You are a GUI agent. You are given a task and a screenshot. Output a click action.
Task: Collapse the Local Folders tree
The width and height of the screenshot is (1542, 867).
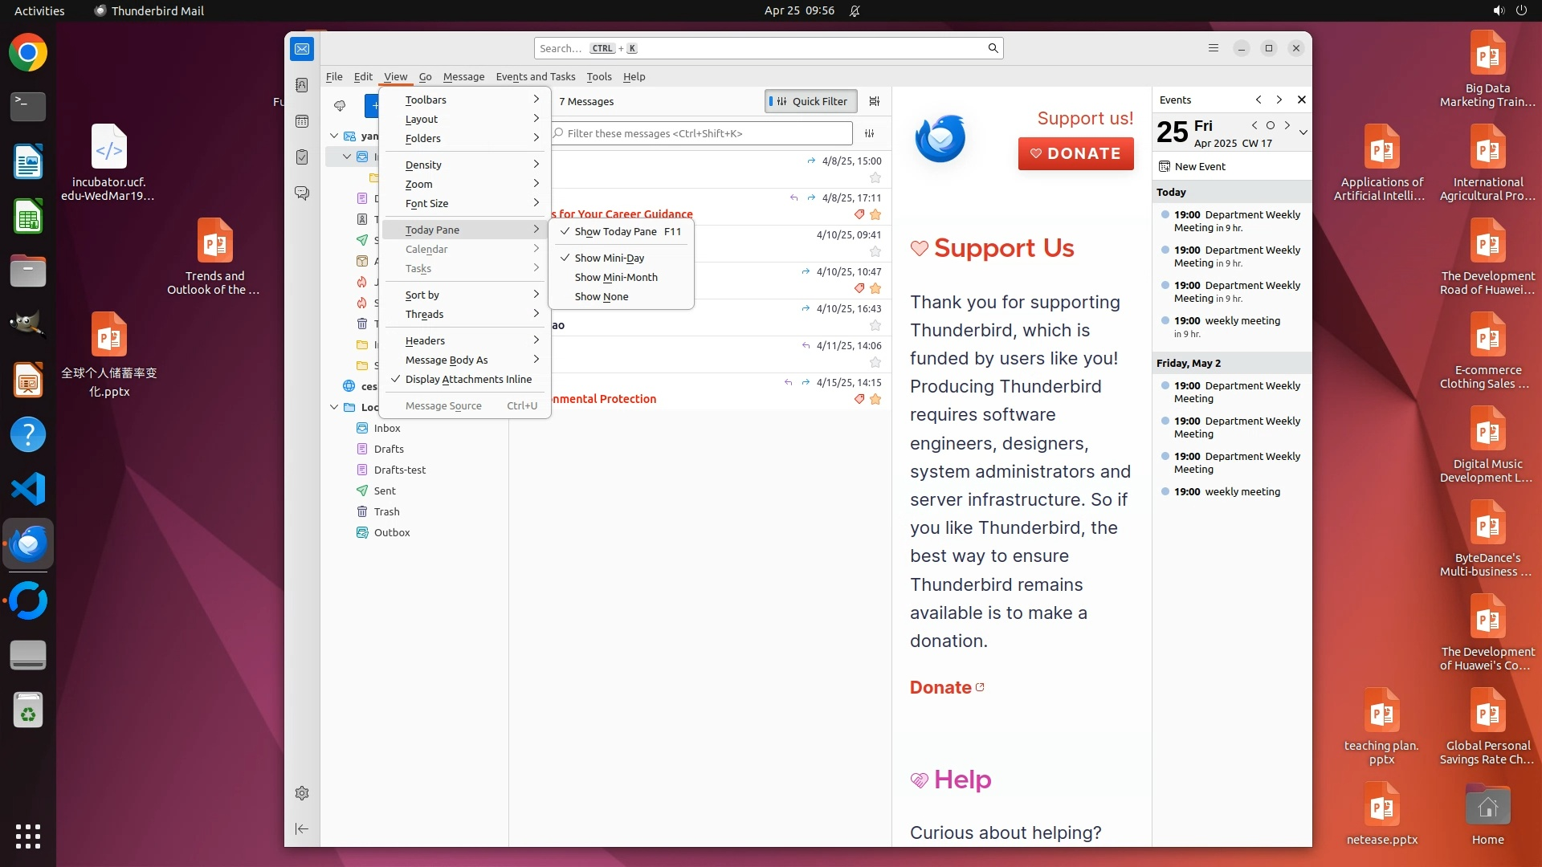tap(334, 407)
